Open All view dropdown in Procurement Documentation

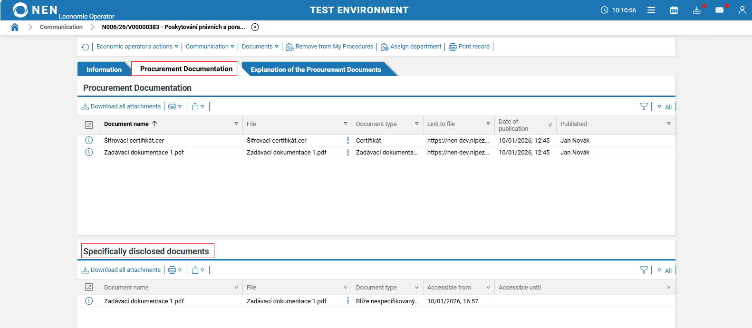click(x=665, y=107)
